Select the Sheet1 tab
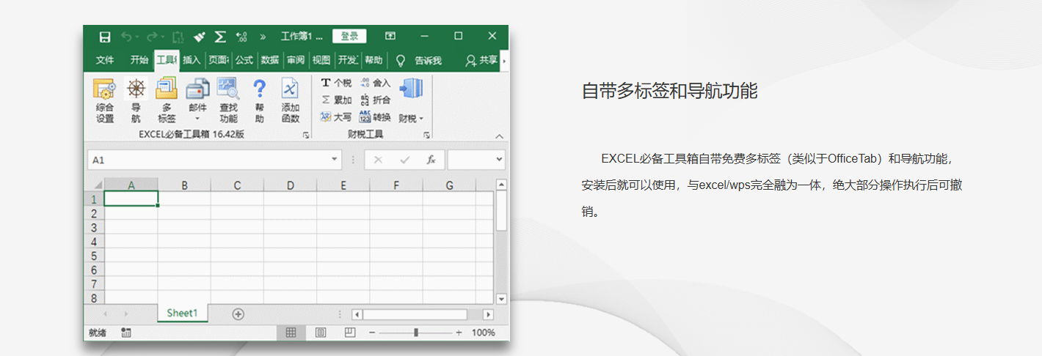This screenshot has height=356, width=1042. [x=182, y=314]
